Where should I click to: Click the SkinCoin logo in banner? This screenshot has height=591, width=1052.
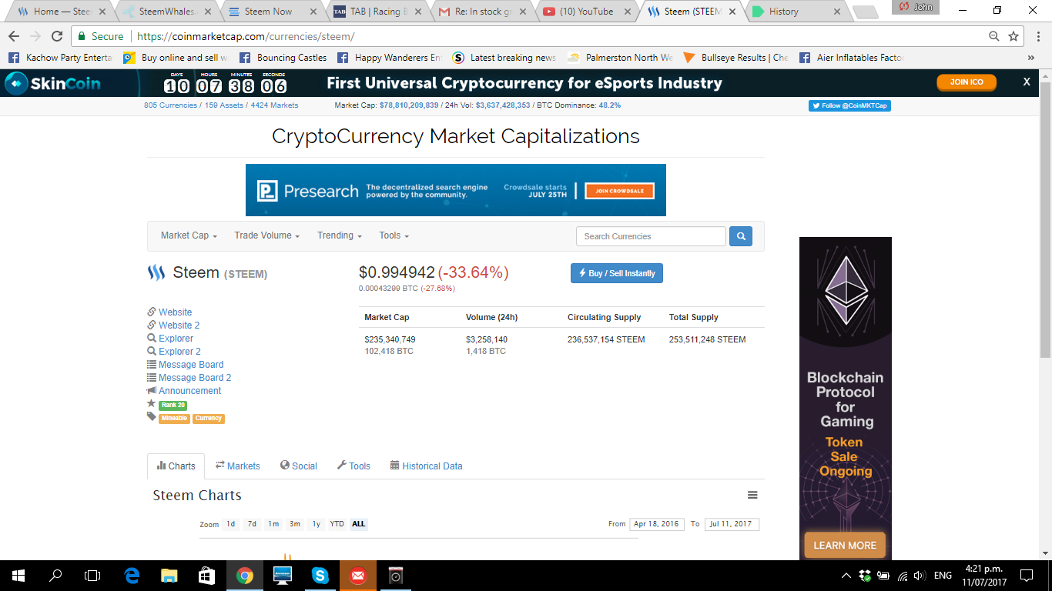pyautogui.click(x=53, y=83)
